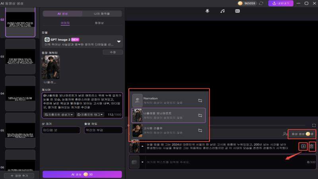Switch to the 나의 창작물 tab
The image size is (318, 179).
coord(102,14)
